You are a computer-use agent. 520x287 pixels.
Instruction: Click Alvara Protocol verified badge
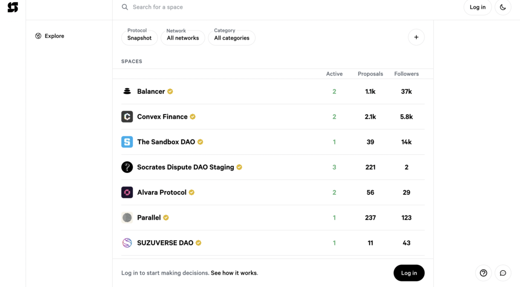(x=191, y=192)
